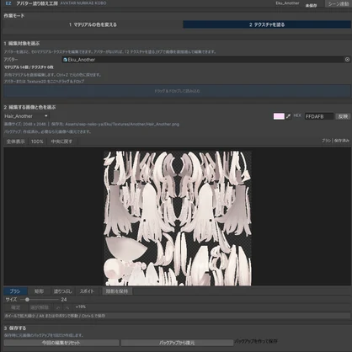This screenshot has width=352, height=352.
Task: Set zoom with the 100% button
Action: tap(37, 141)
